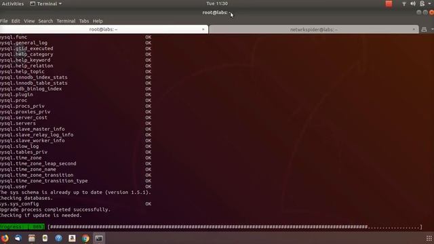The height and width of the screenshot is (244, 434).
Task: Open the volume icon in top bar
Action: click(x=413, y=3)
